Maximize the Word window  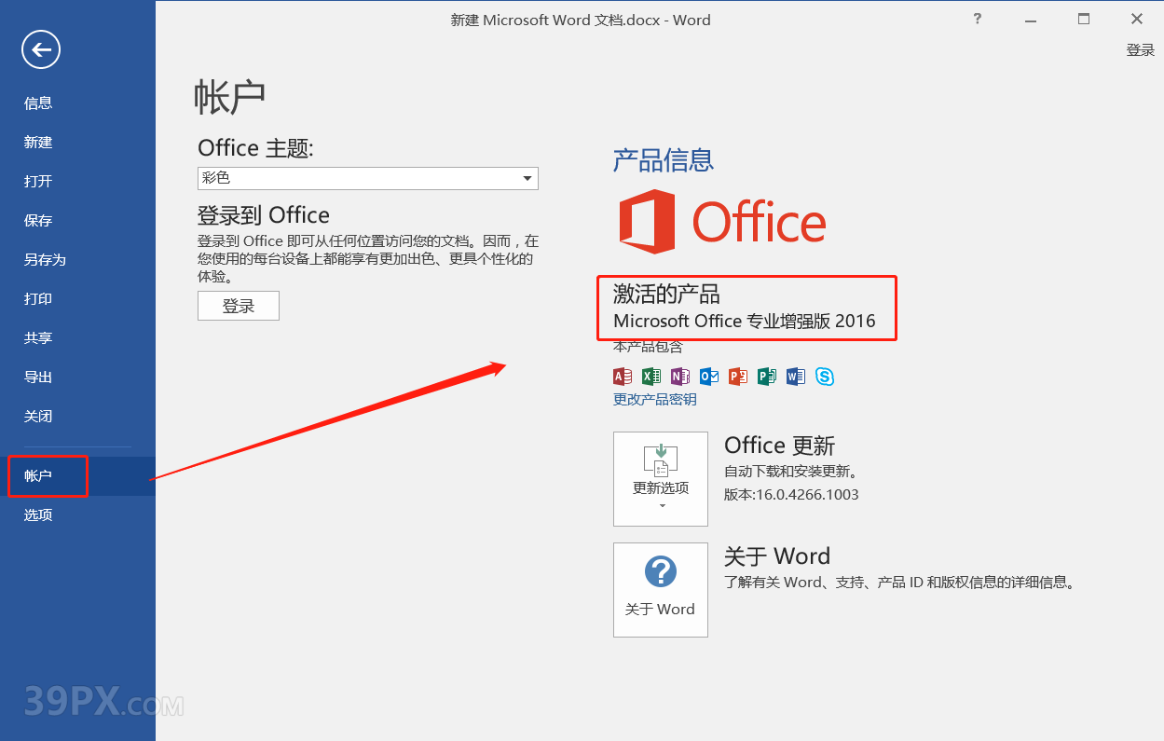click(1084, 19)
